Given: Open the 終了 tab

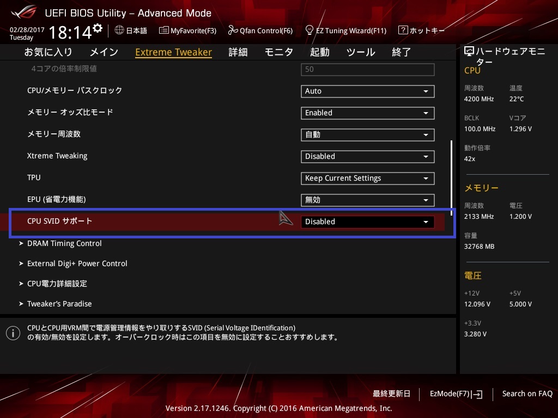Looking at the screenshot, I should pyautogui.click(x=402, y=52).
